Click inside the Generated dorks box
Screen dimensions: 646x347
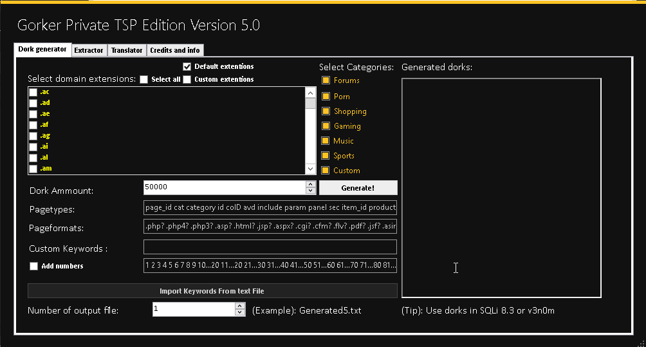[x=501, y=188]
